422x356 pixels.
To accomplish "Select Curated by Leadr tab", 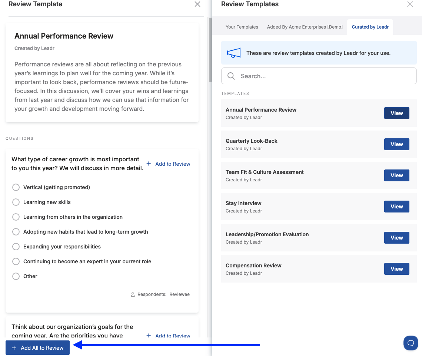I will [x=370, y=27].
